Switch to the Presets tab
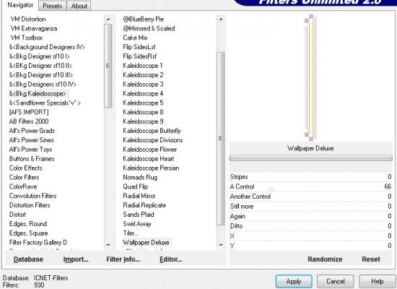 click(x=53, y=6)
